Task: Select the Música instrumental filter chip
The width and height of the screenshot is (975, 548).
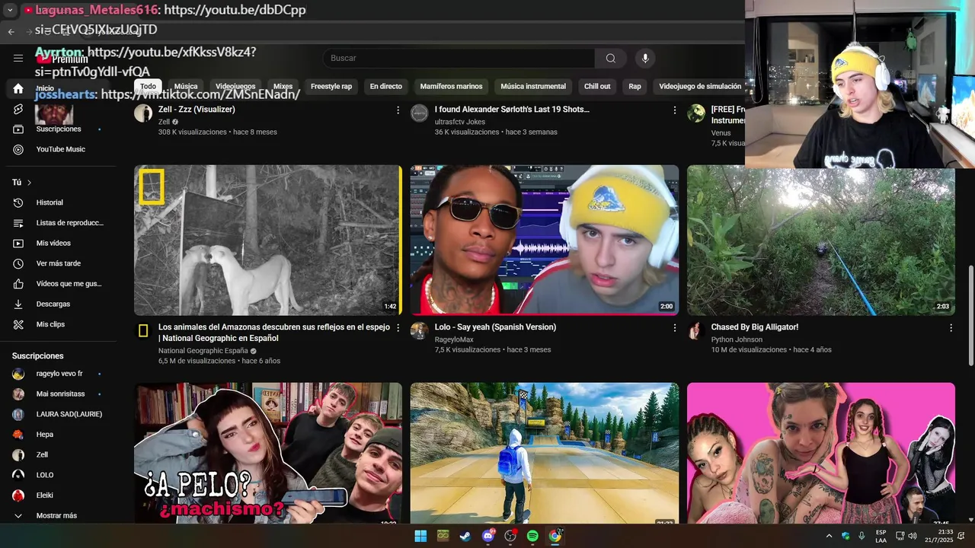Action: coord(533,86)
